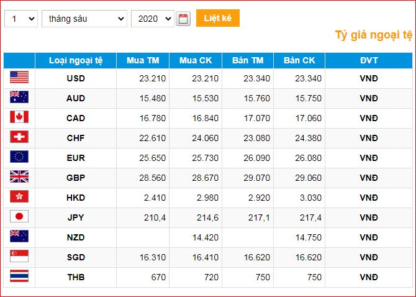Select the NZD currency code
Viewport: 416px width, 297px height.
click(x=76, y=237)
